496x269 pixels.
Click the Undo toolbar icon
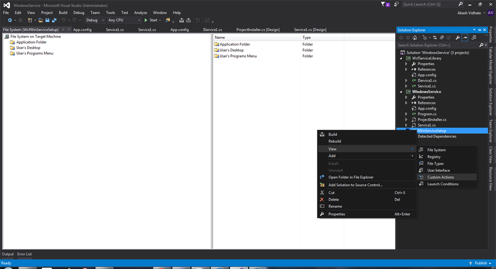(x=63, y=20)
